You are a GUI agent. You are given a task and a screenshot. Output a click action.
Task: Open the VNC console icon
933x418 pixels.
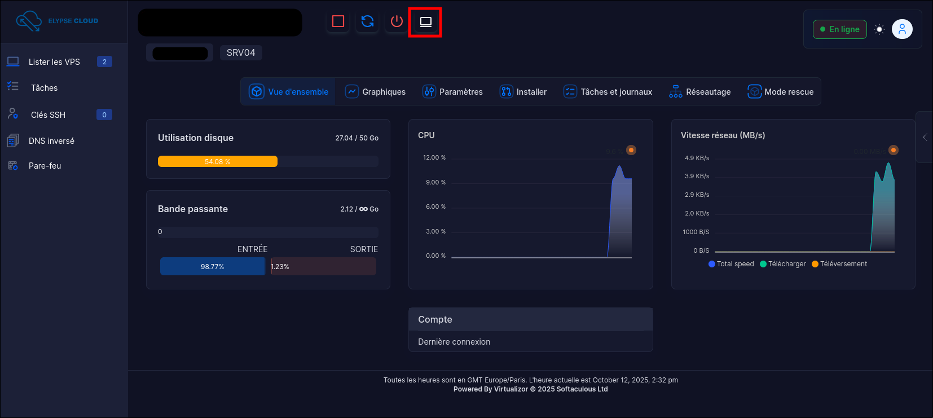tap(426, 22)
